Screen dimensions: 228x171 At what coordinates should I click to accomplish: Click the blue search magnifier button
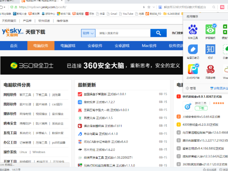(159, 33)
